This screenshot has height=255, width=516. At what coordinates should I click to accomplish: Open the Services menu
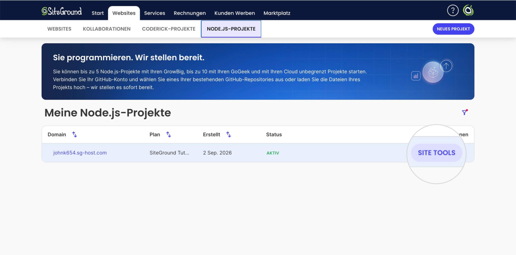pos(155,13)
